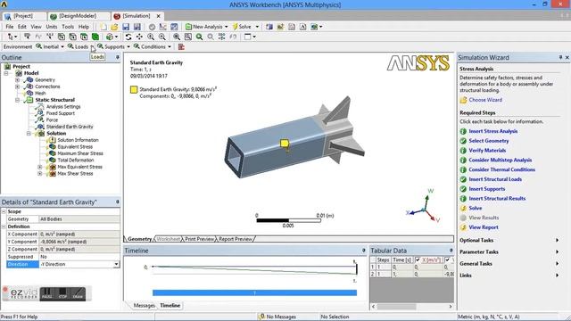
Task: Expand the Connections tree node
Action: coord(17,86)
